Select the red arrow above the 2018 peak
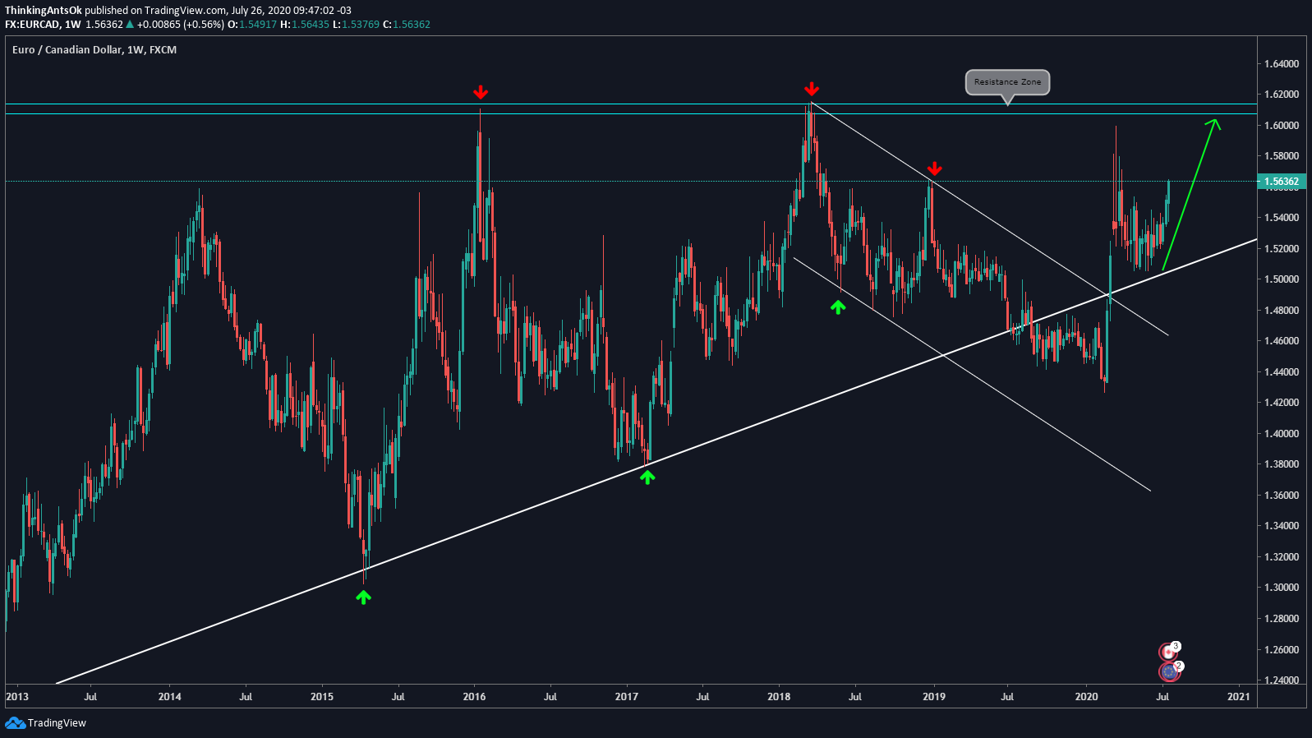1312x738 pixels. tap(812, 89)
